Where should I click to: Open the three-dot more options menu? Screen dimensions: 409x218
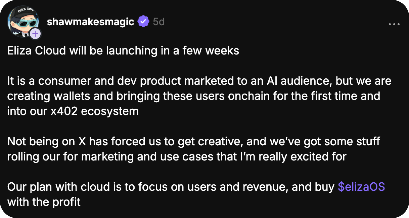tap(394, 24)
